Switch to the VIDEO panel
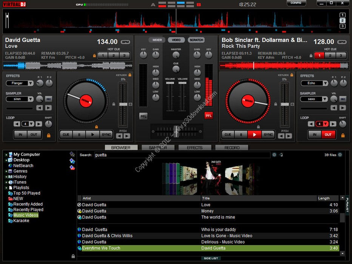Viewport: 352px width, 264px height. (176, 40)
